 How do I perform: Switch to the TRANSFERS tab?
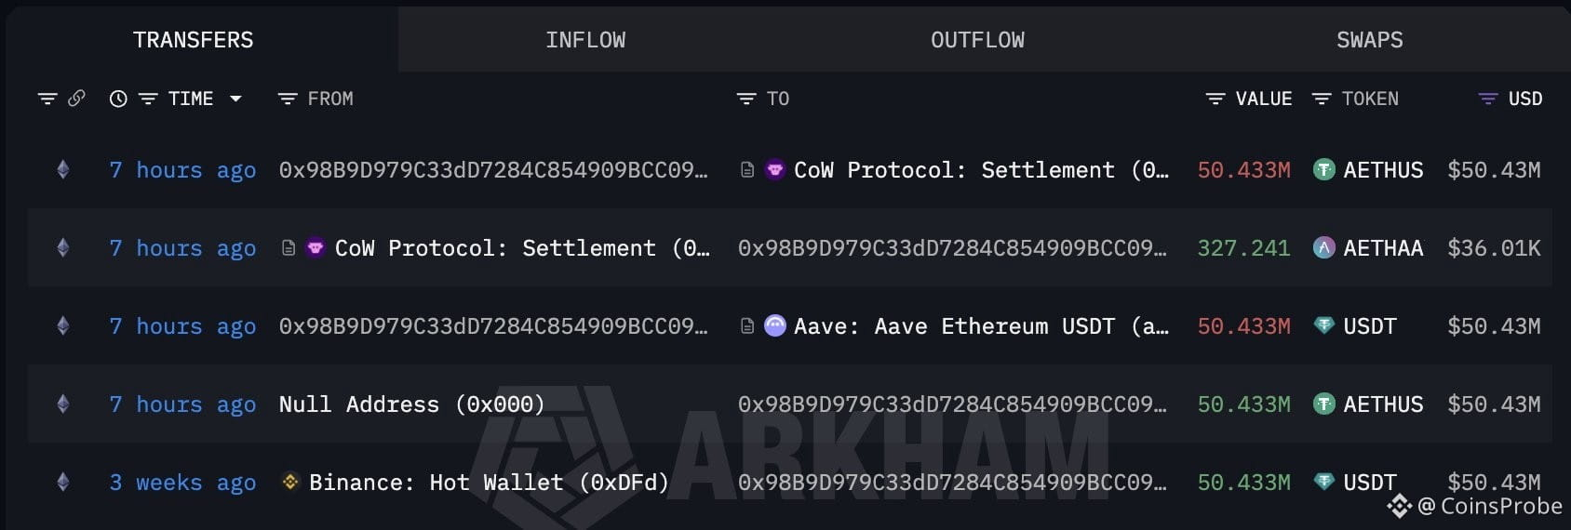coord(193,40)
